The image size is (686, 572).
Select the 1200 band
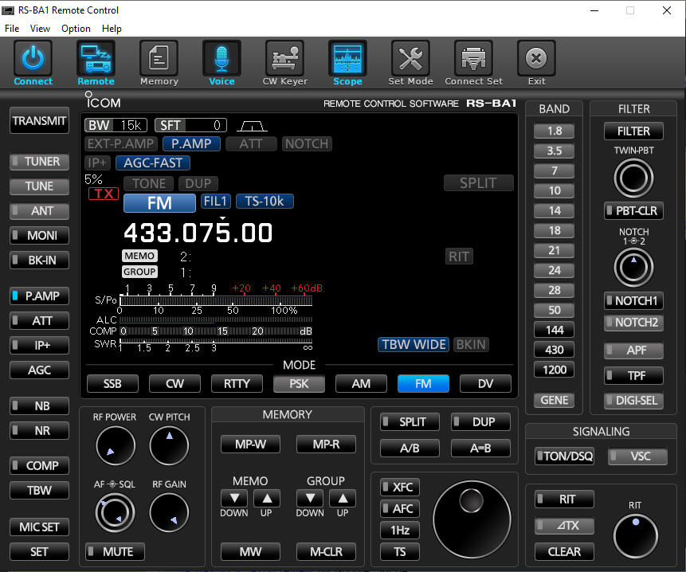click(x=554, y=370)
